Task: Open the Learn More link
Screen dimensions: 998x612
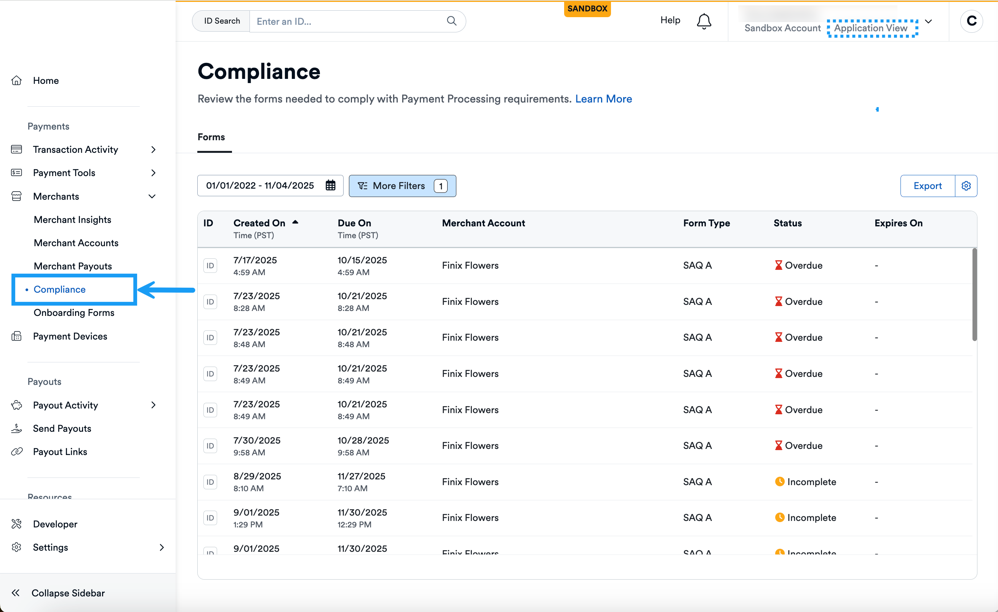Action: tap(603, 98)
